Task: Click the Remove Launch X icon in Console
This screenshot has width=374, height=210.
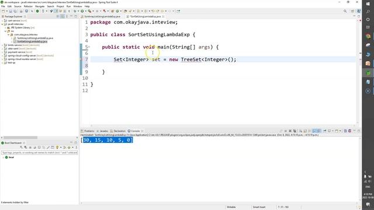Action: (290, 131)
